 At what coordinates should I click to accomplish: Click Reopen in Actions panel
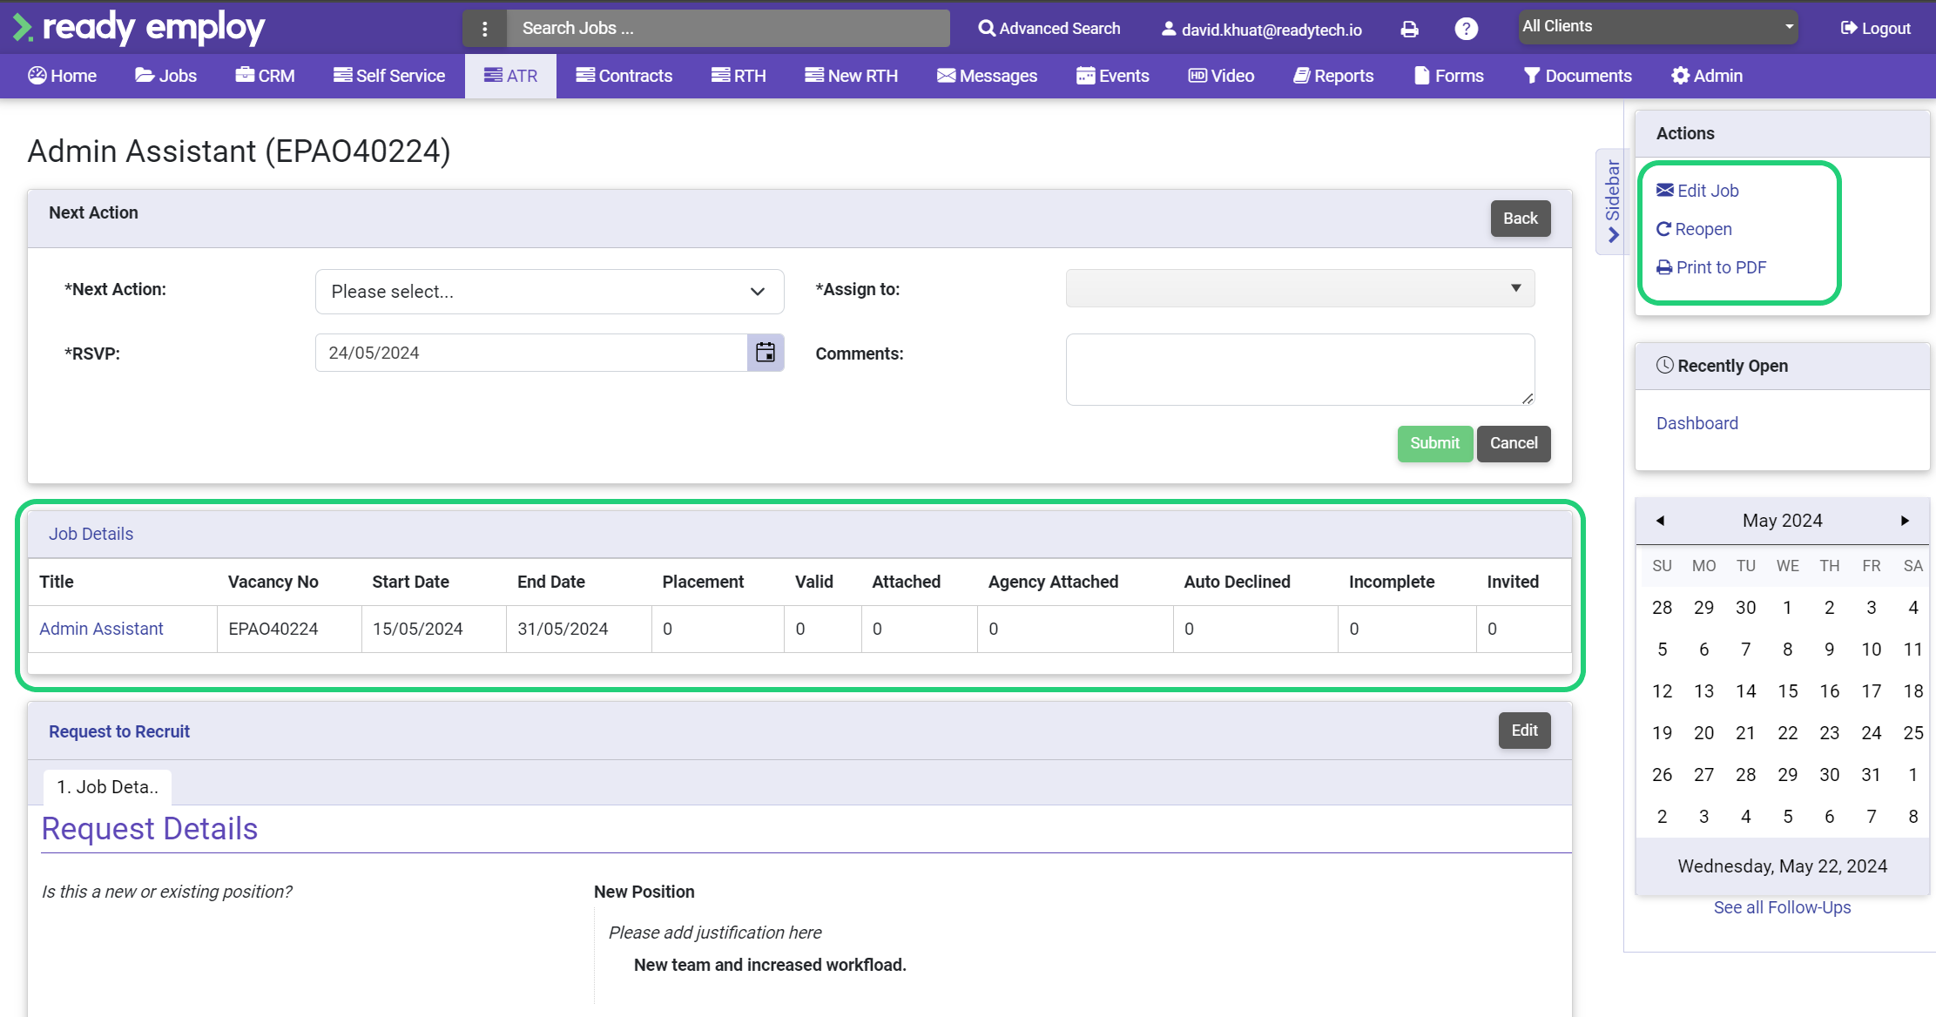point(1694,229)
